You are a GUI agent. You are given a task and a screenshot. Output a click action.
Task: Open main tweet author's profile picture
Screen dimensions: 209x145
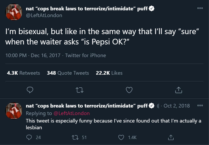coord(14,12)
